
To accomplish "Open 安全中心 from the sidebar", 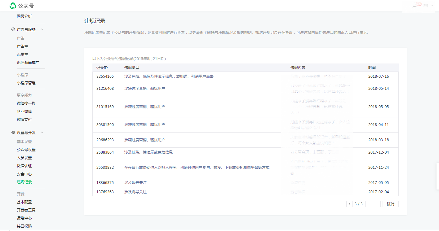I will 24,174.
